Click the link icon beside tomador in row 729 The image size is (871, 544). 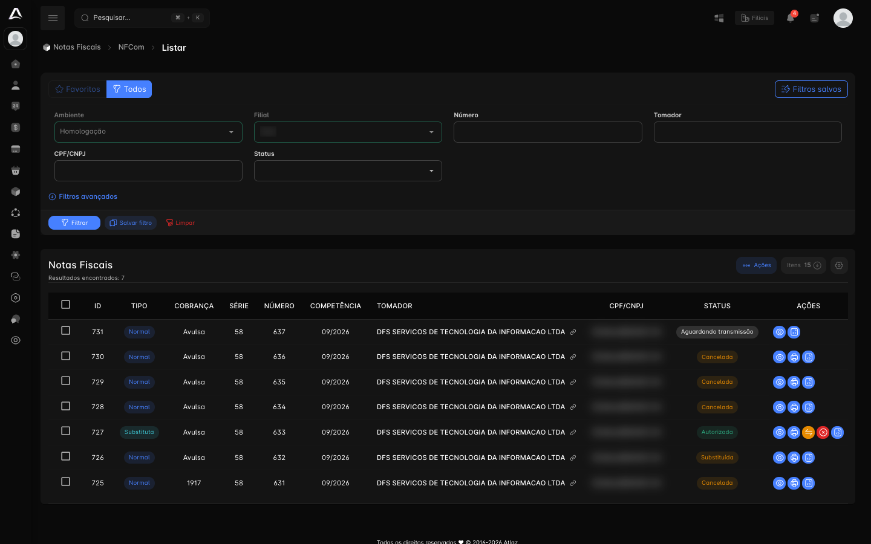click(x=573, y=382)
